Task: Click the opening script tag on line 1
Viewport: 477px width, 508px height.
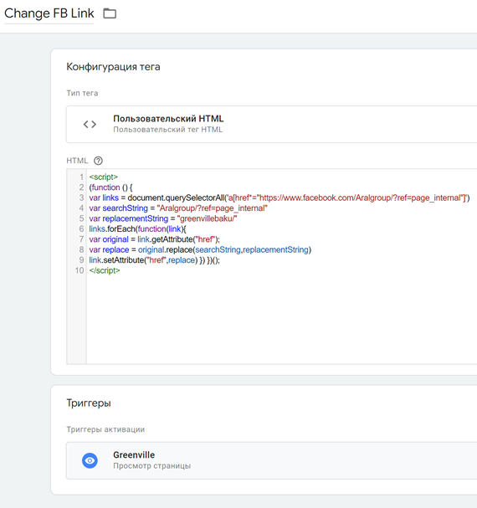Action: (104, 177)
